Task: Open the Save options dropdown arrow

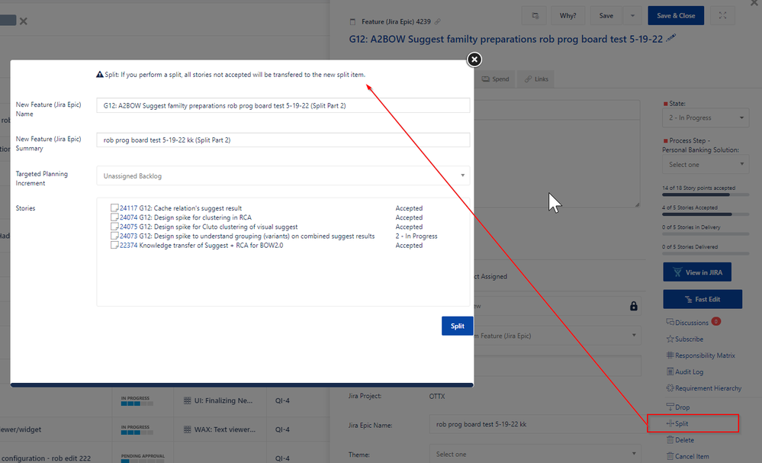Action: [x=632, y=15]
